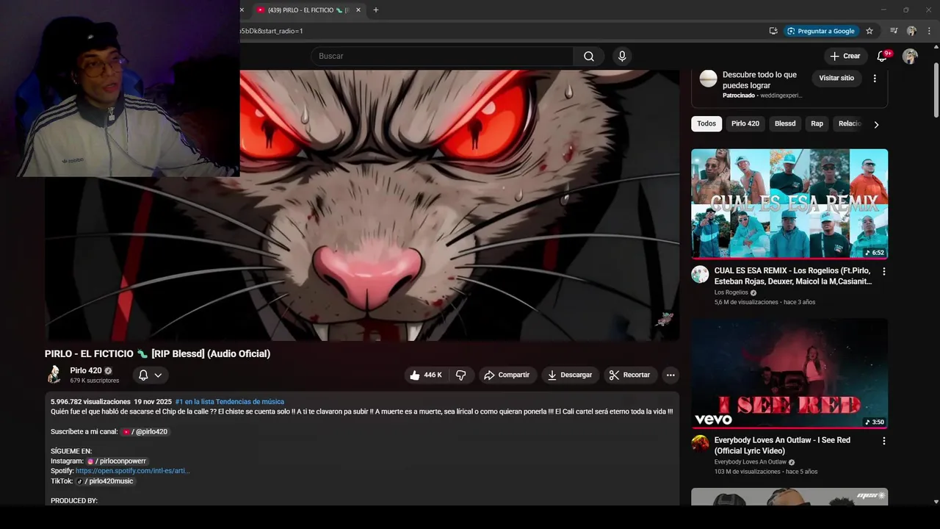The width and height of the screenshot is (940, 529).
Task: Click Descargar download button
Action: [570, 375]
